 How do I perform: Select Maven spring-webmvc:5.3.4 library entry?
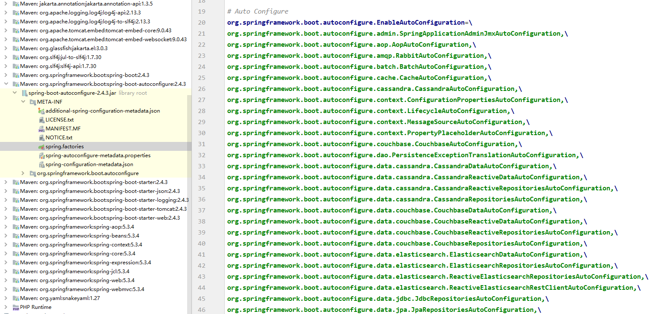point(82,289)
